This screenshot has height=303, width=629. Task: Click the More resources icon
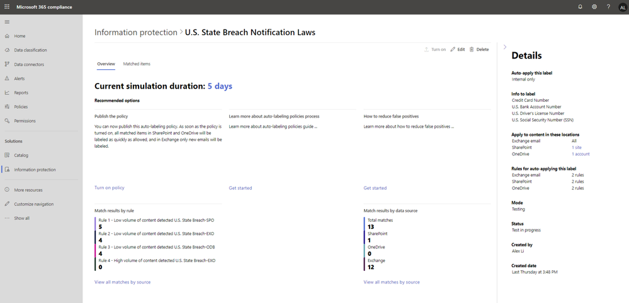[x=7, y=190]
